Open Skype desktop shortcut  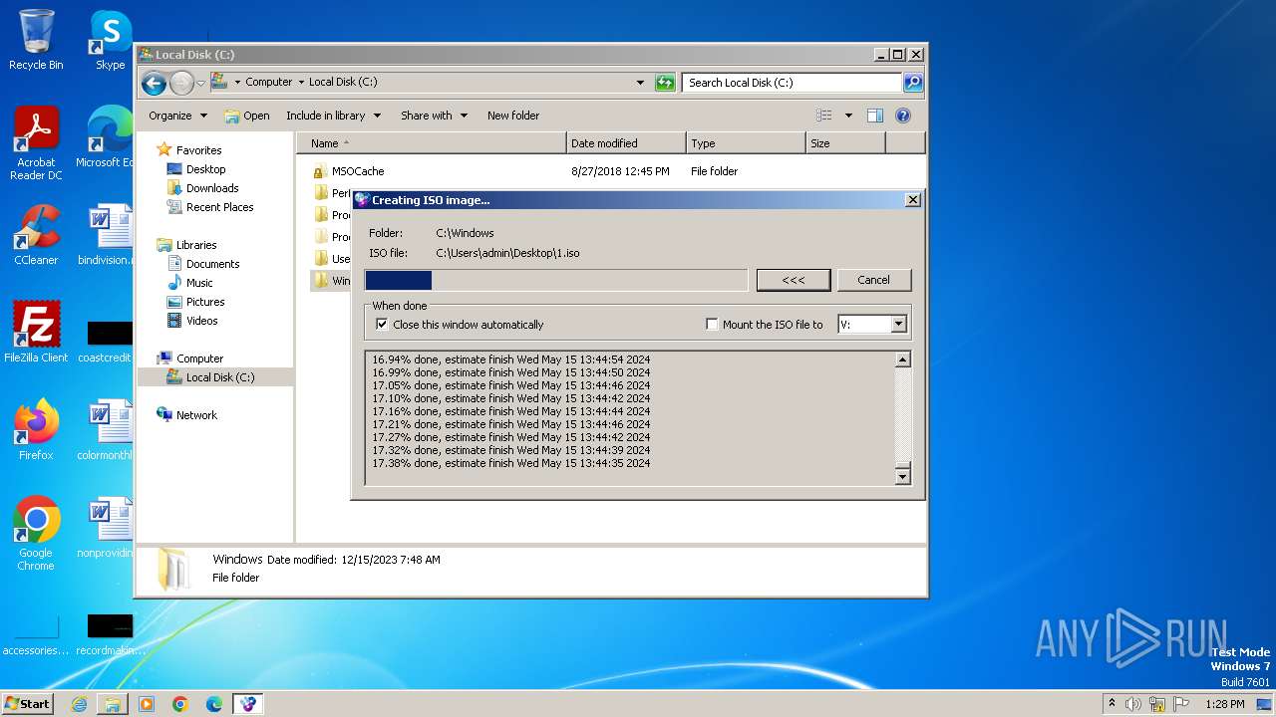[x=110, y=40]
